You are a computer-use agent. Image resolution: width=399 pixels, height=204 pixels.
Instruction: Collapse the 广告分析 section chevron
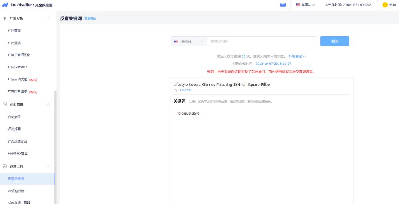click(48, 18)
